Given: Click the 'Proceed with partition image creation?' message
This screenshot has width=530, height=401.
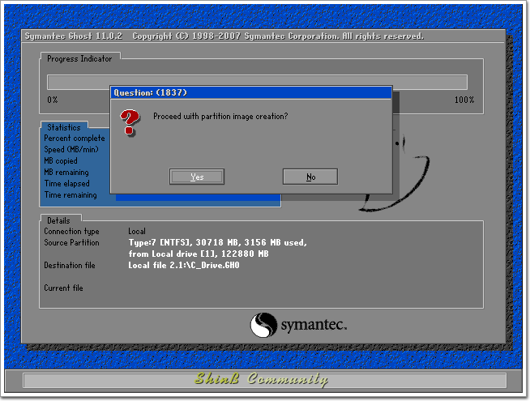Looking at the screenshot, I should 220,116.
